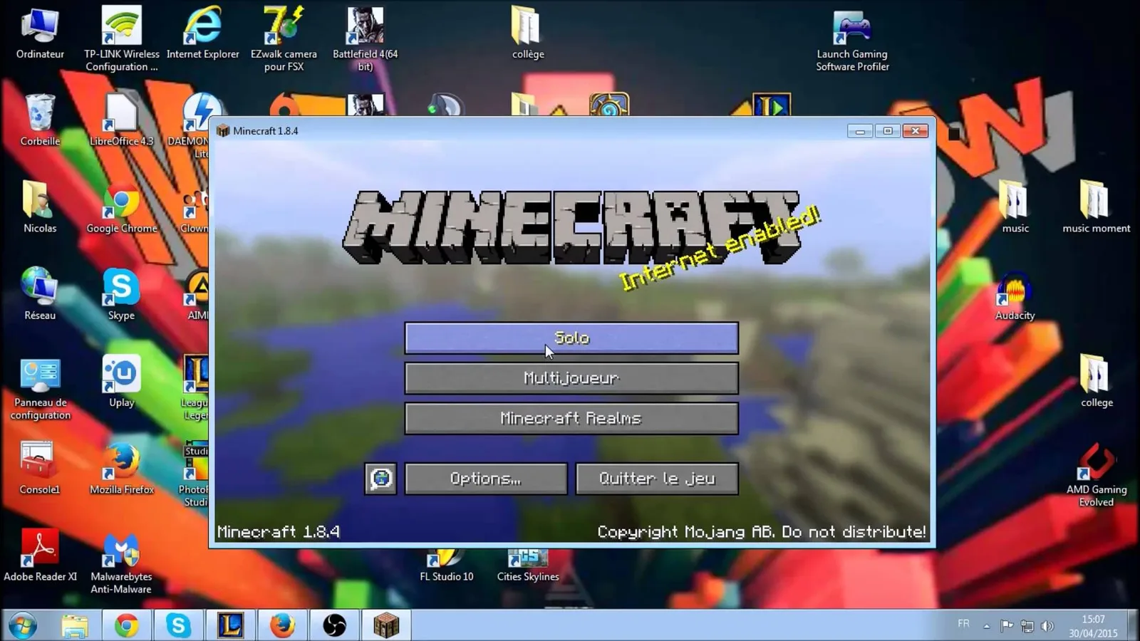This screenshot has height=641, width=1140.
Task: Click Firefox icon in the taskbar
Action: click(x=282, y=626)
